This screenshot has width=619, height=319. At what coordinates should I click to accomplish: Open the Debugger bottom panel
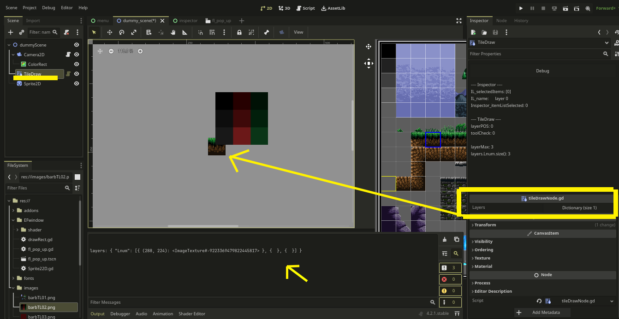coord(120,314)
